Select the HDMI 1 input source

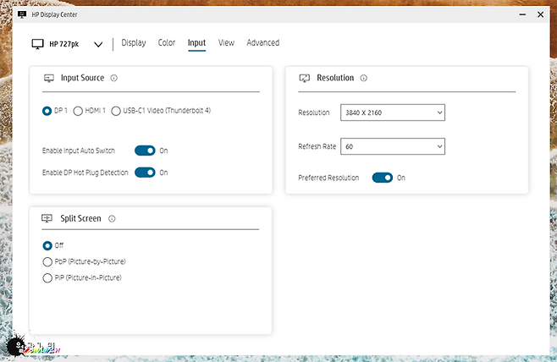pyautogui.click(x=78, y=111)
